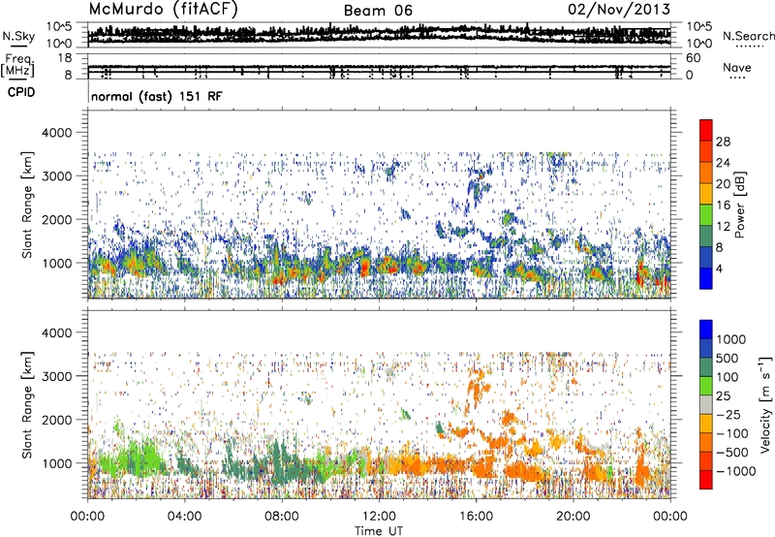The image size is (775, 537).
Task: Pick the blue 1000 velocity colorbar segment
Action: [706, 330]
